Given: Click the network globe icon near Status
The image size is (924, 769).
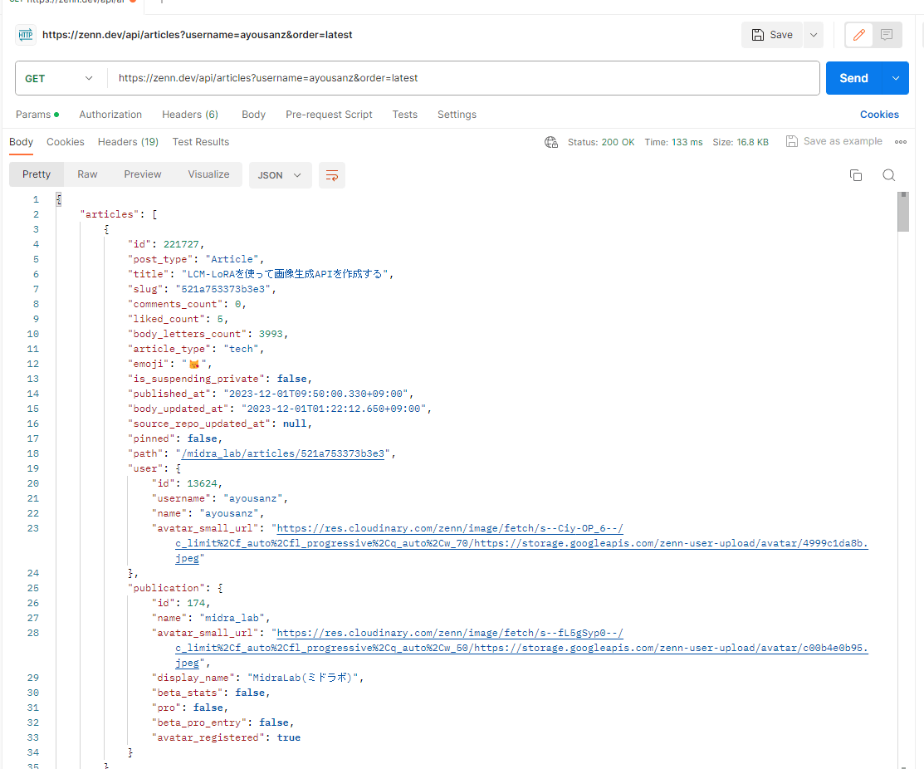Looking at the screenshot, I should tap(551, 142).
